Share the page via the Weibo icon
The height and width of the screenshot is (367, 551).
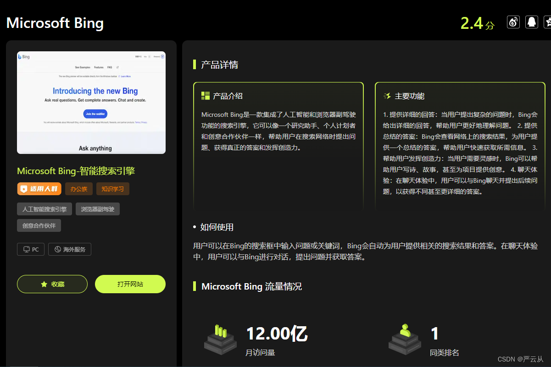(513, 22)
